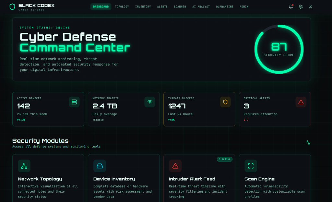The image size is (332, 202).
Task: Click the Security Modules heading
Action: pos(41,141)
